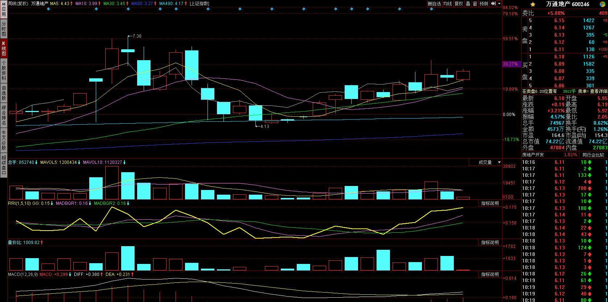Click the MA10: 3.99 indicator value
The width and height of the screenshot is (608, 302).
pyautogui.click(x=86, y=4)
